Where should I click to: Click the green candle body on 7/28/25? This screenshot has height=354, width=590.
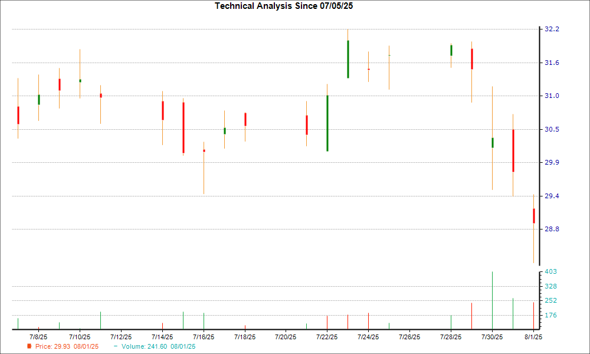pyautogui.click(x=451, y=50)
